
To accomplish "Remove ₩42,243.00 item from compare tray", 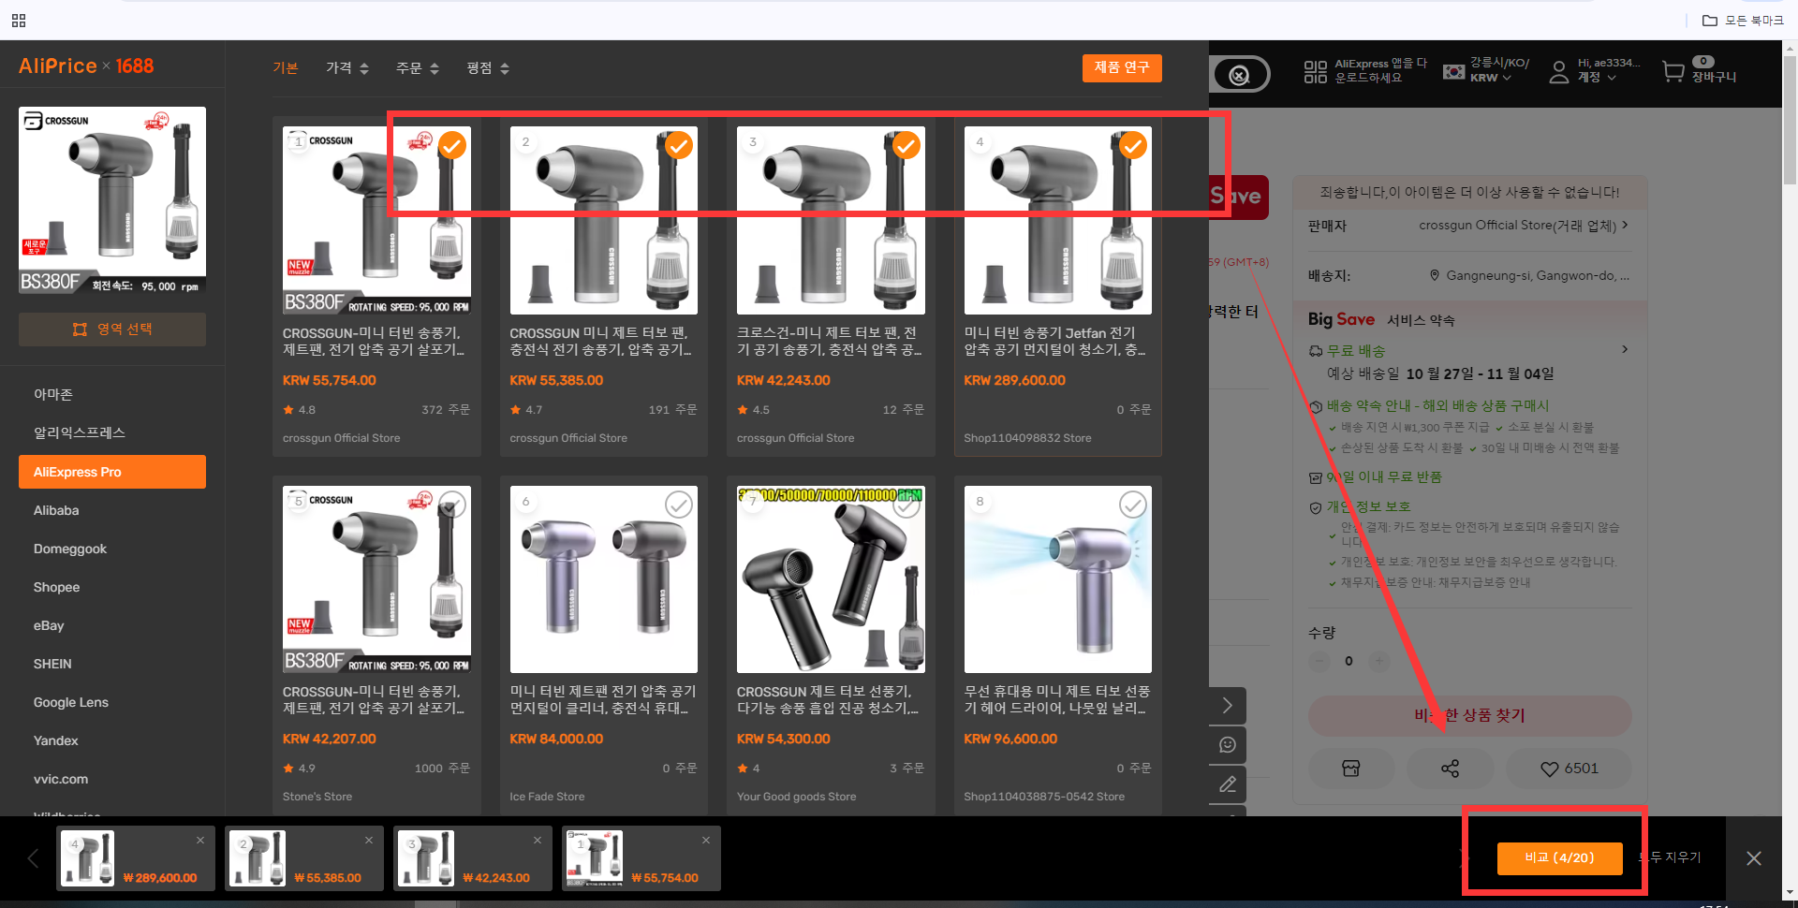I will point(538,841).
